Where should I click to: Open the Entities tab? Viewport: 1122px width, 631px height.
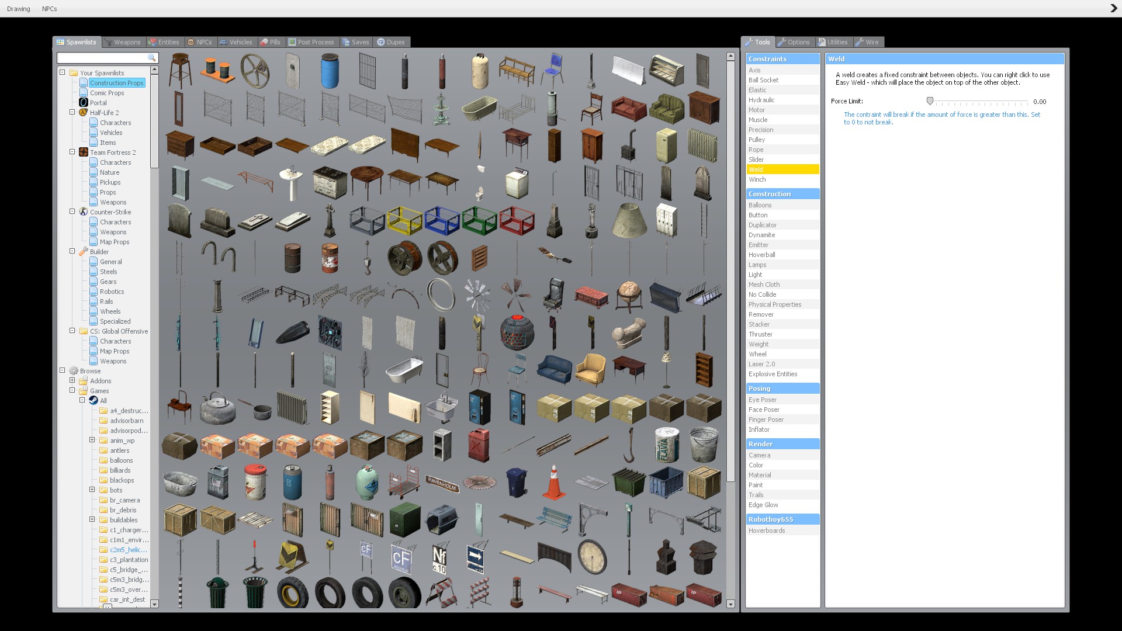[x=164, y=42]
